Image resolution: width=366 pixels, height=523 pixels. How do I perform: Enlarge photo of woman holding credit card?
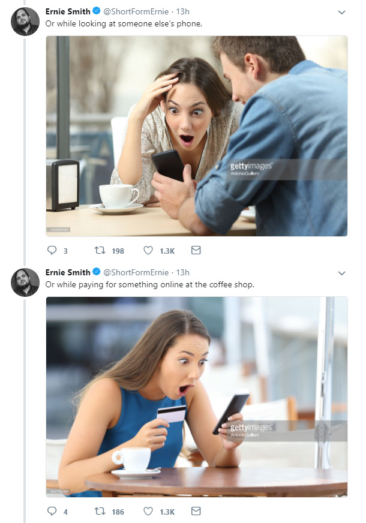point(197,396)
